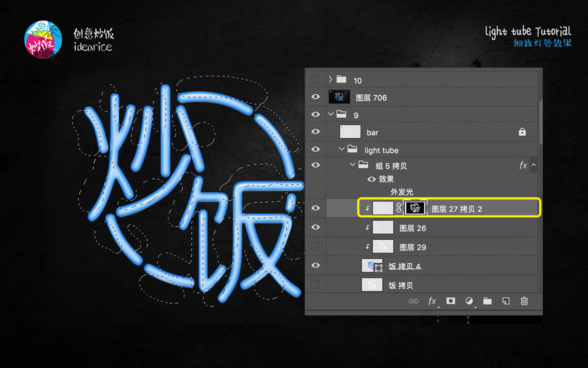Hide 图层 26 with its eye icon
Viewport: 588px width, 368px height.
pos(316,227)
